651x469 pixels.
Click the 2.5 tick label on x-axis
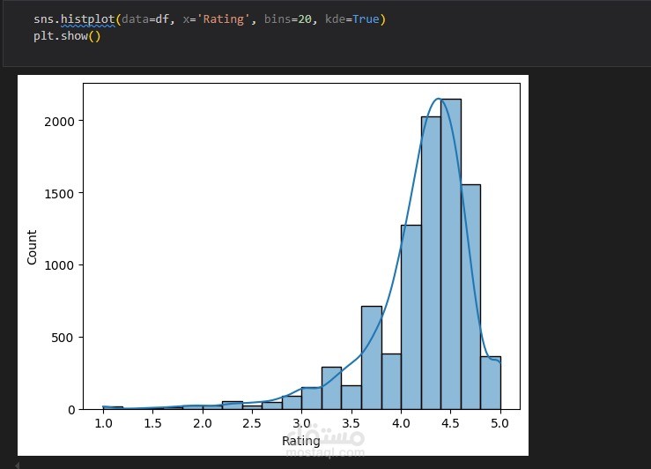pos(252,423)
